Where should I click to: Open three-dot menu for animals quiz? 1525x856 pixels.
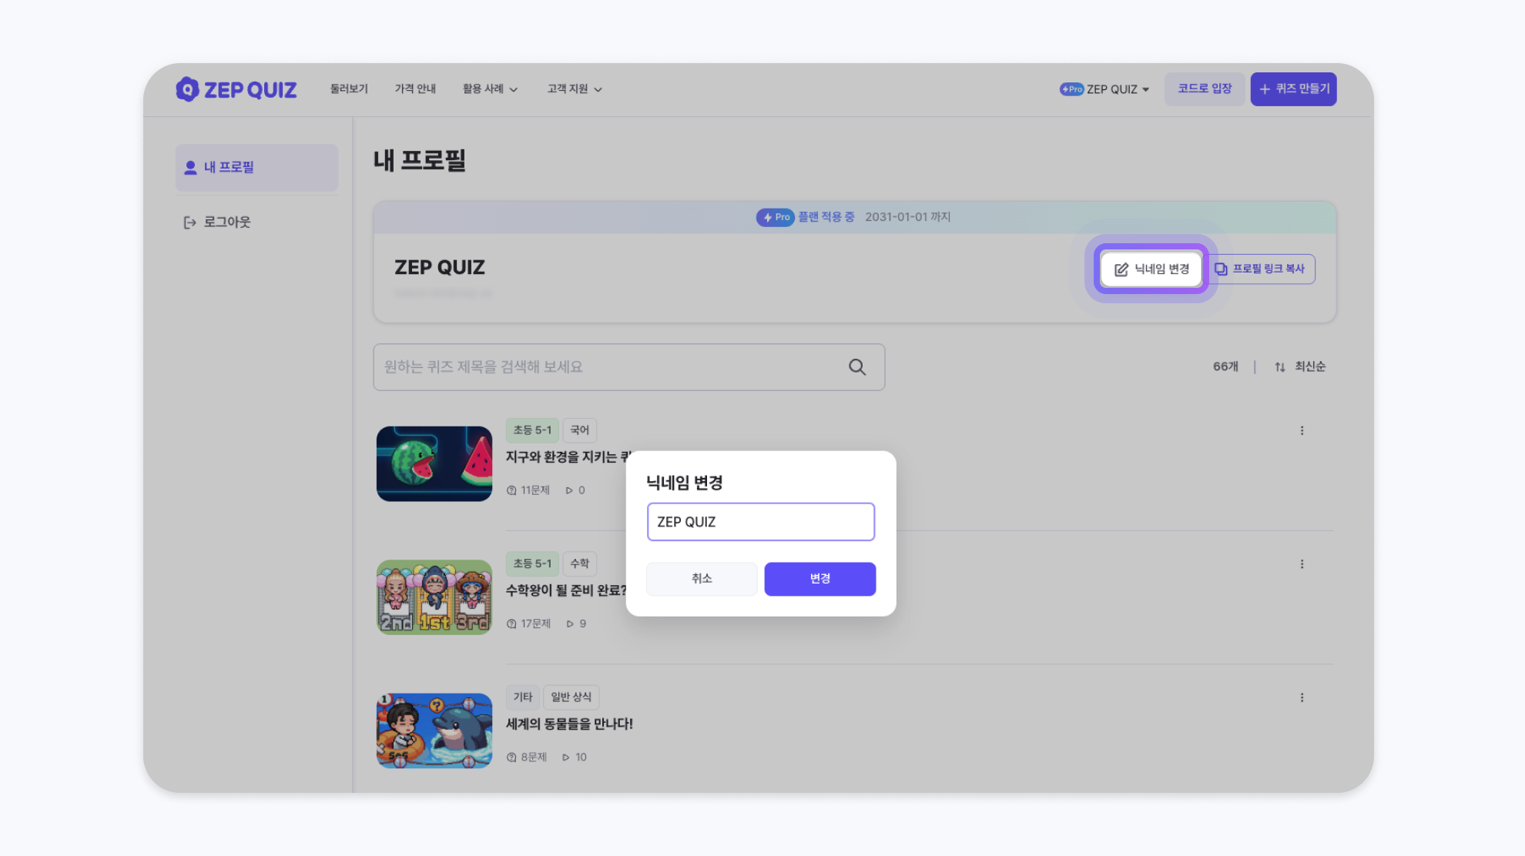pyautogui.click(x=1302, y=697)
